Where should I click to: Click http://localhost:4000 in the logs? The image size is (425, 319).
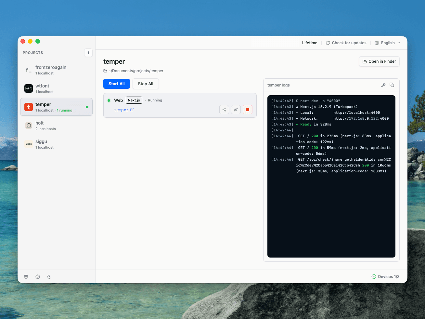pos(356,113)
